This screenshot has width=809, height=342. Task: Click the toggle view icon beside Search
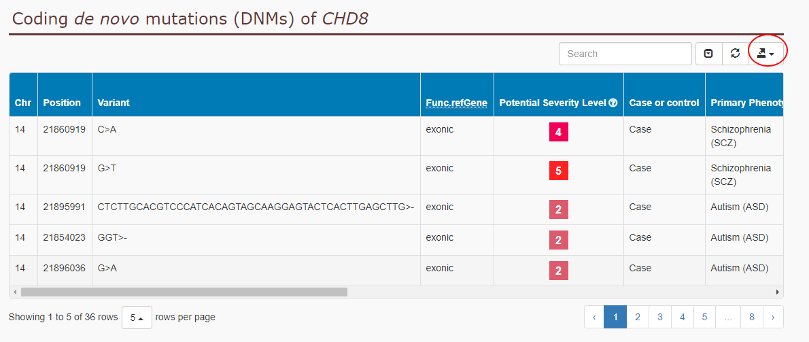click(709, 54)
